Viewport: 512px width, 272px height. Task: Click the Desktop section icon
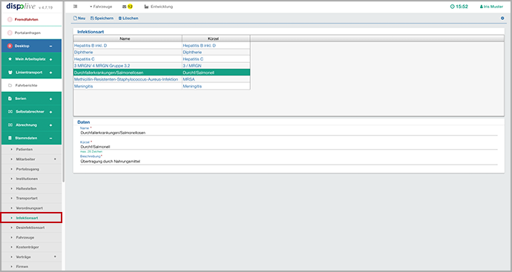pos(10,46)
